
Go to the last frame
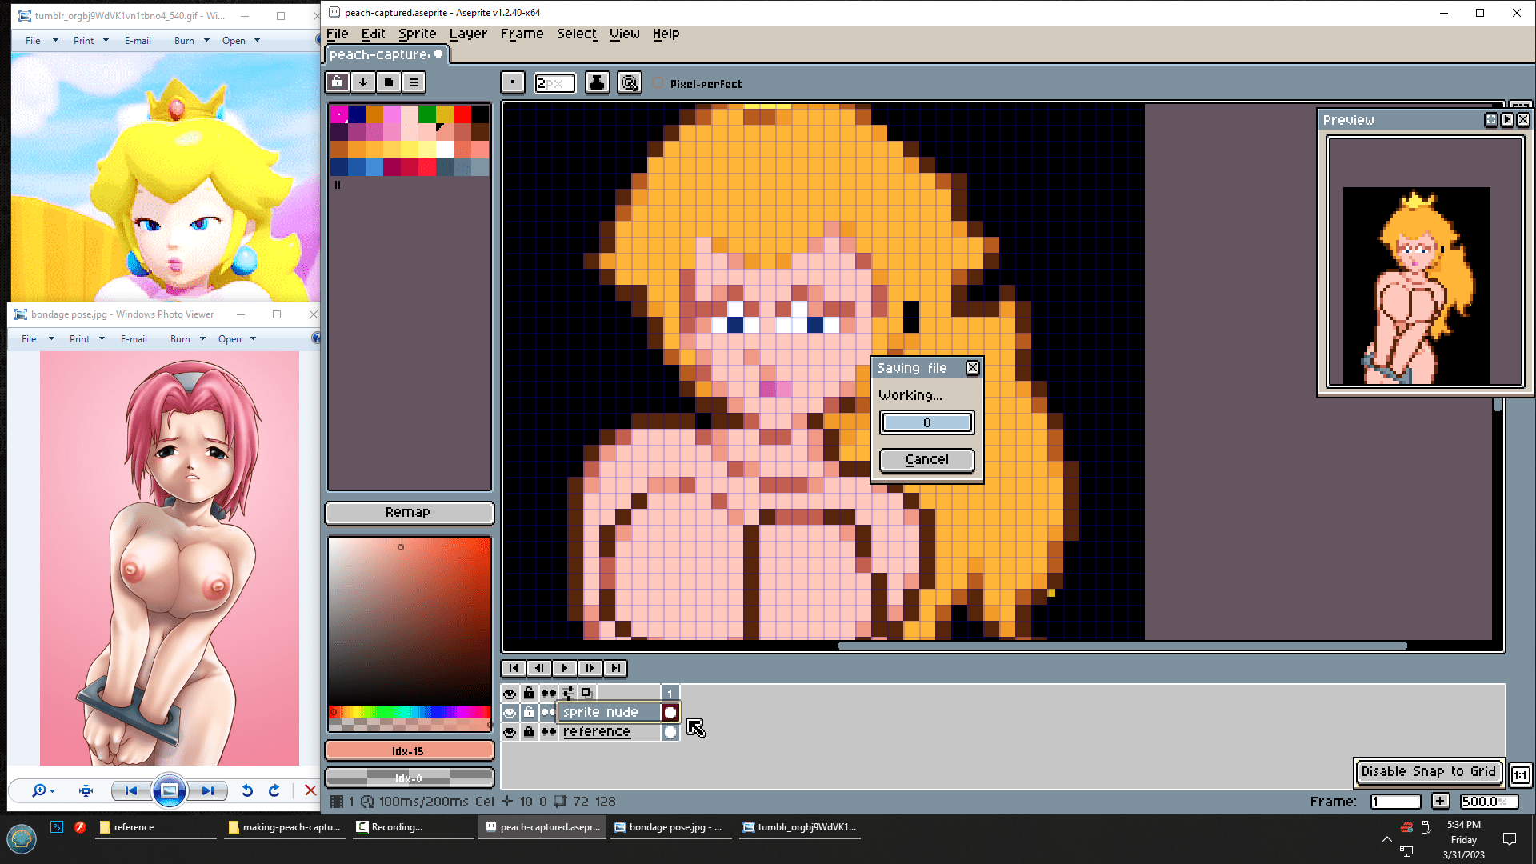pyautogui.click(x=615, y=668)
